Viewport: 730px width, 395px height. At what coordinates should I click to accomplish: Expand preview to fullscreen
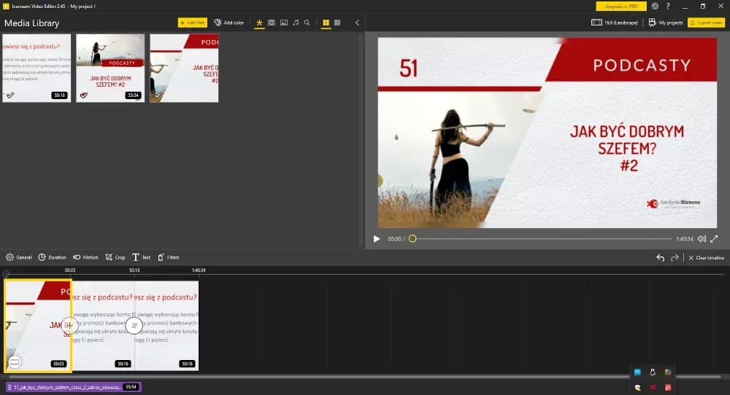[x=714, y=239]
